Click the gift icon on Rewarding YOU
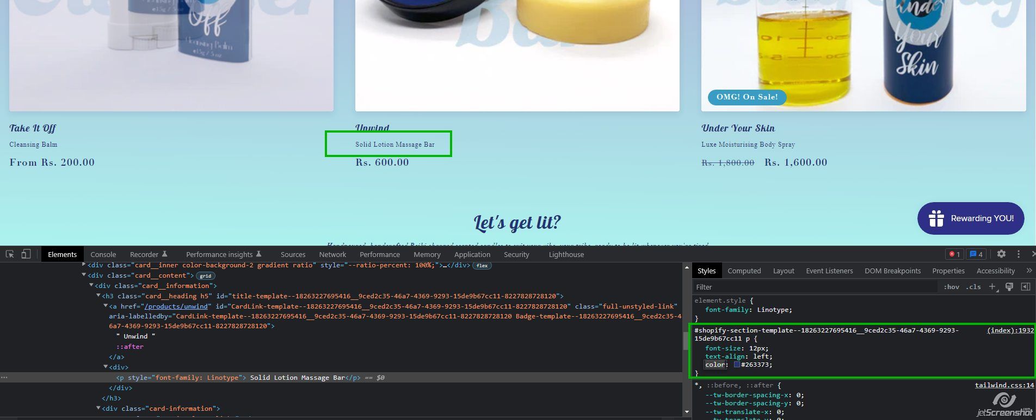The width and height of the screenshot is (1036, 420). [x=936, y=218]
